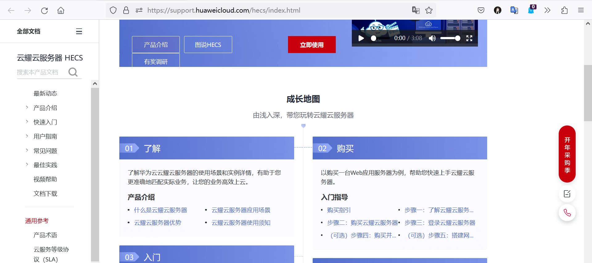This screenshot has height=263, width=592.
Task: Open the feedback note icon
Action: [x=567, y=194]
